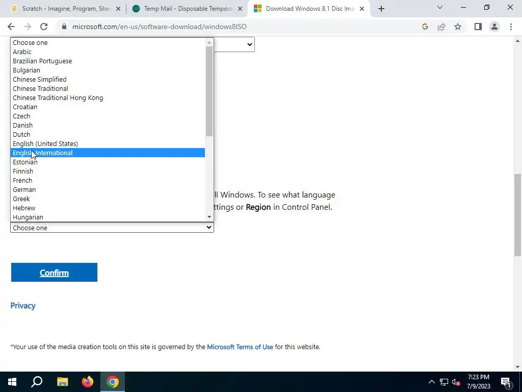
Task: Close the Temp Mail tab
Action: click(x=240, y=9)
